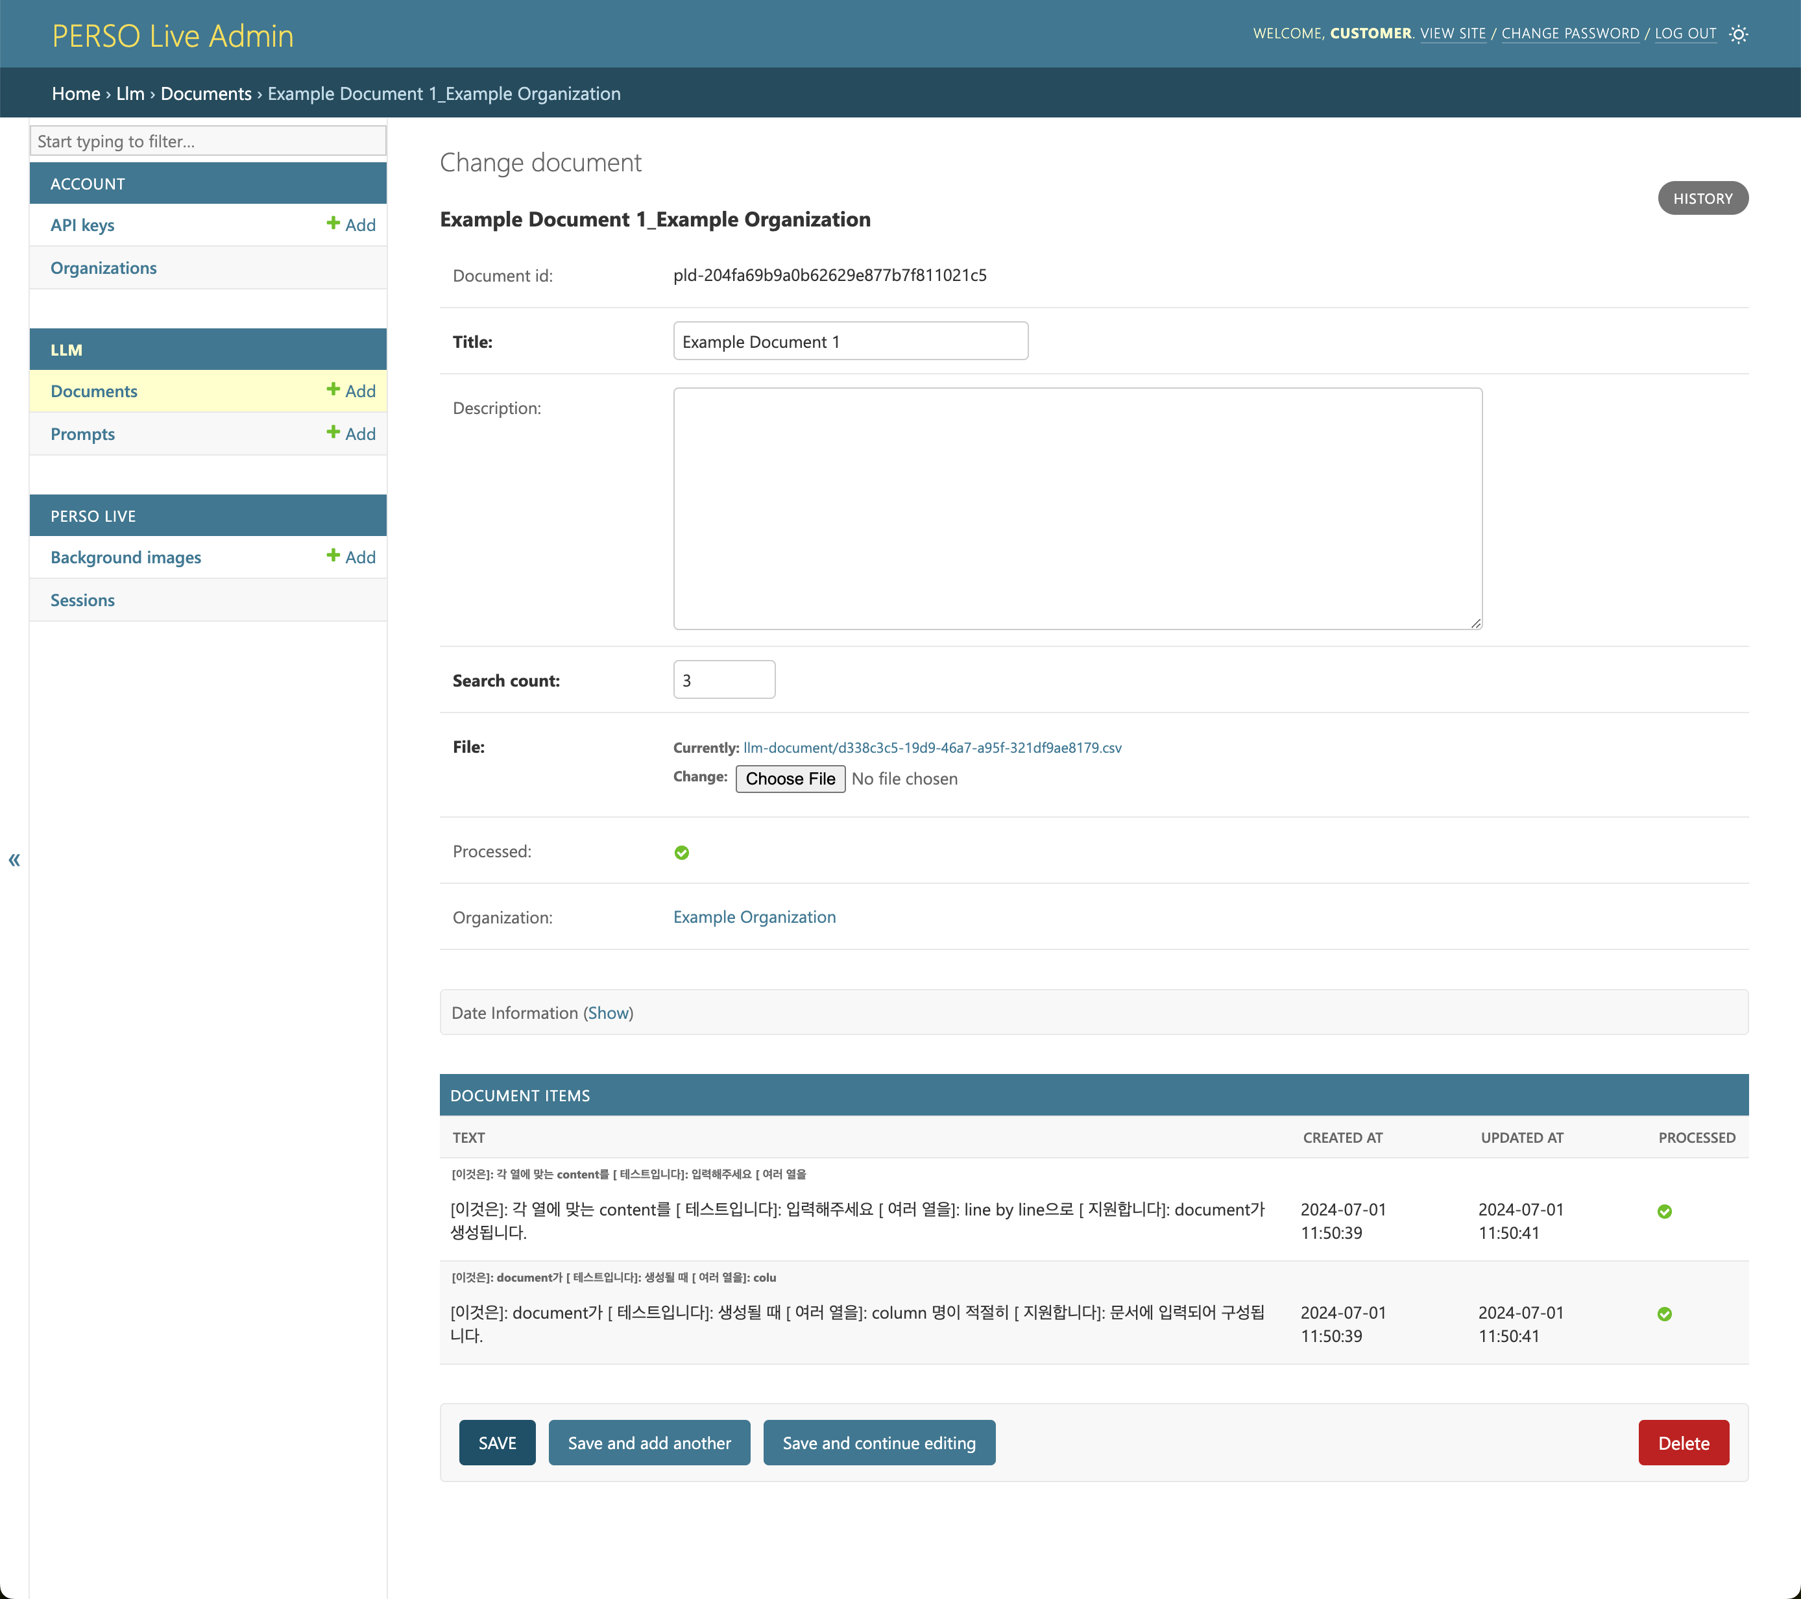
Task: Open the current CSV file link
Action: tap(932, 748)
